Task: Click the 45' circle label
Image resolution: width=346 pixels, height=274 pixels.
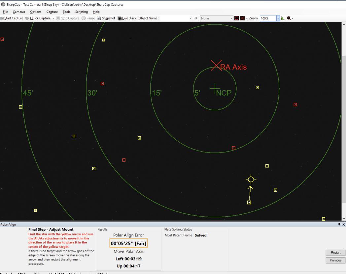Action: 28,93
